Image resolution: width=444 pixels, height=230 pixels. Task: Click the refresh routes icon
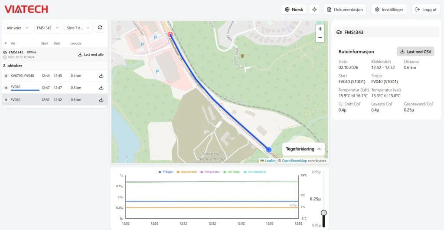pyautogui.click(x=100, y=27)
